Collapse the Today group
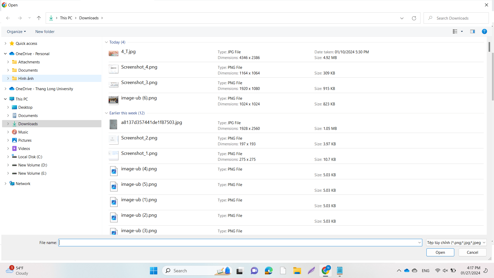The width and height of the screenshot is (494, 278). pyautogui.click(x=106, y=42)
